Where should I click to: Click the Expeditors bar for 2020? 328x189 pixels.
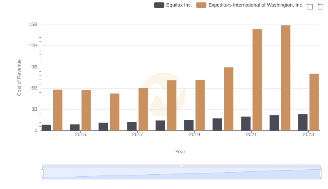pos(229,99)
